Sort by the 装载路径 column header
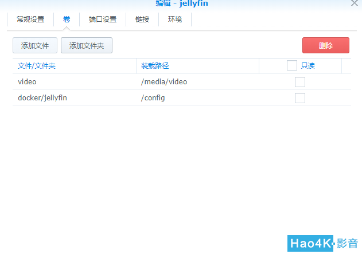This screenshot has width=362, height=254. (197, 66)
